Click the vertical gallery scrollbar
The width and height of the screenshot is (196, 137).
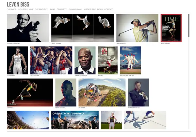click(189, 26)
